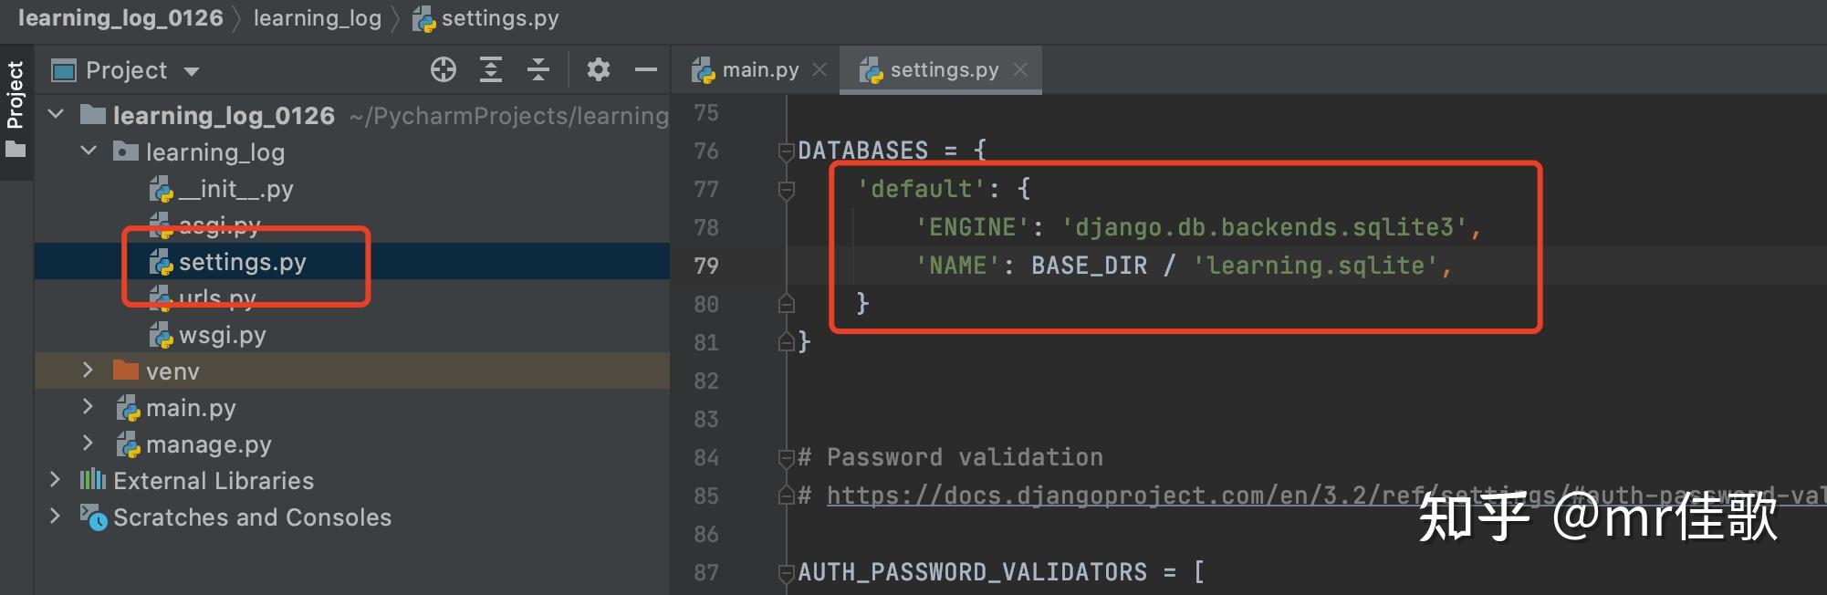Expand External Libraries node
Viewport: 1827px width, 595px height.
click(x=55, y=480)
